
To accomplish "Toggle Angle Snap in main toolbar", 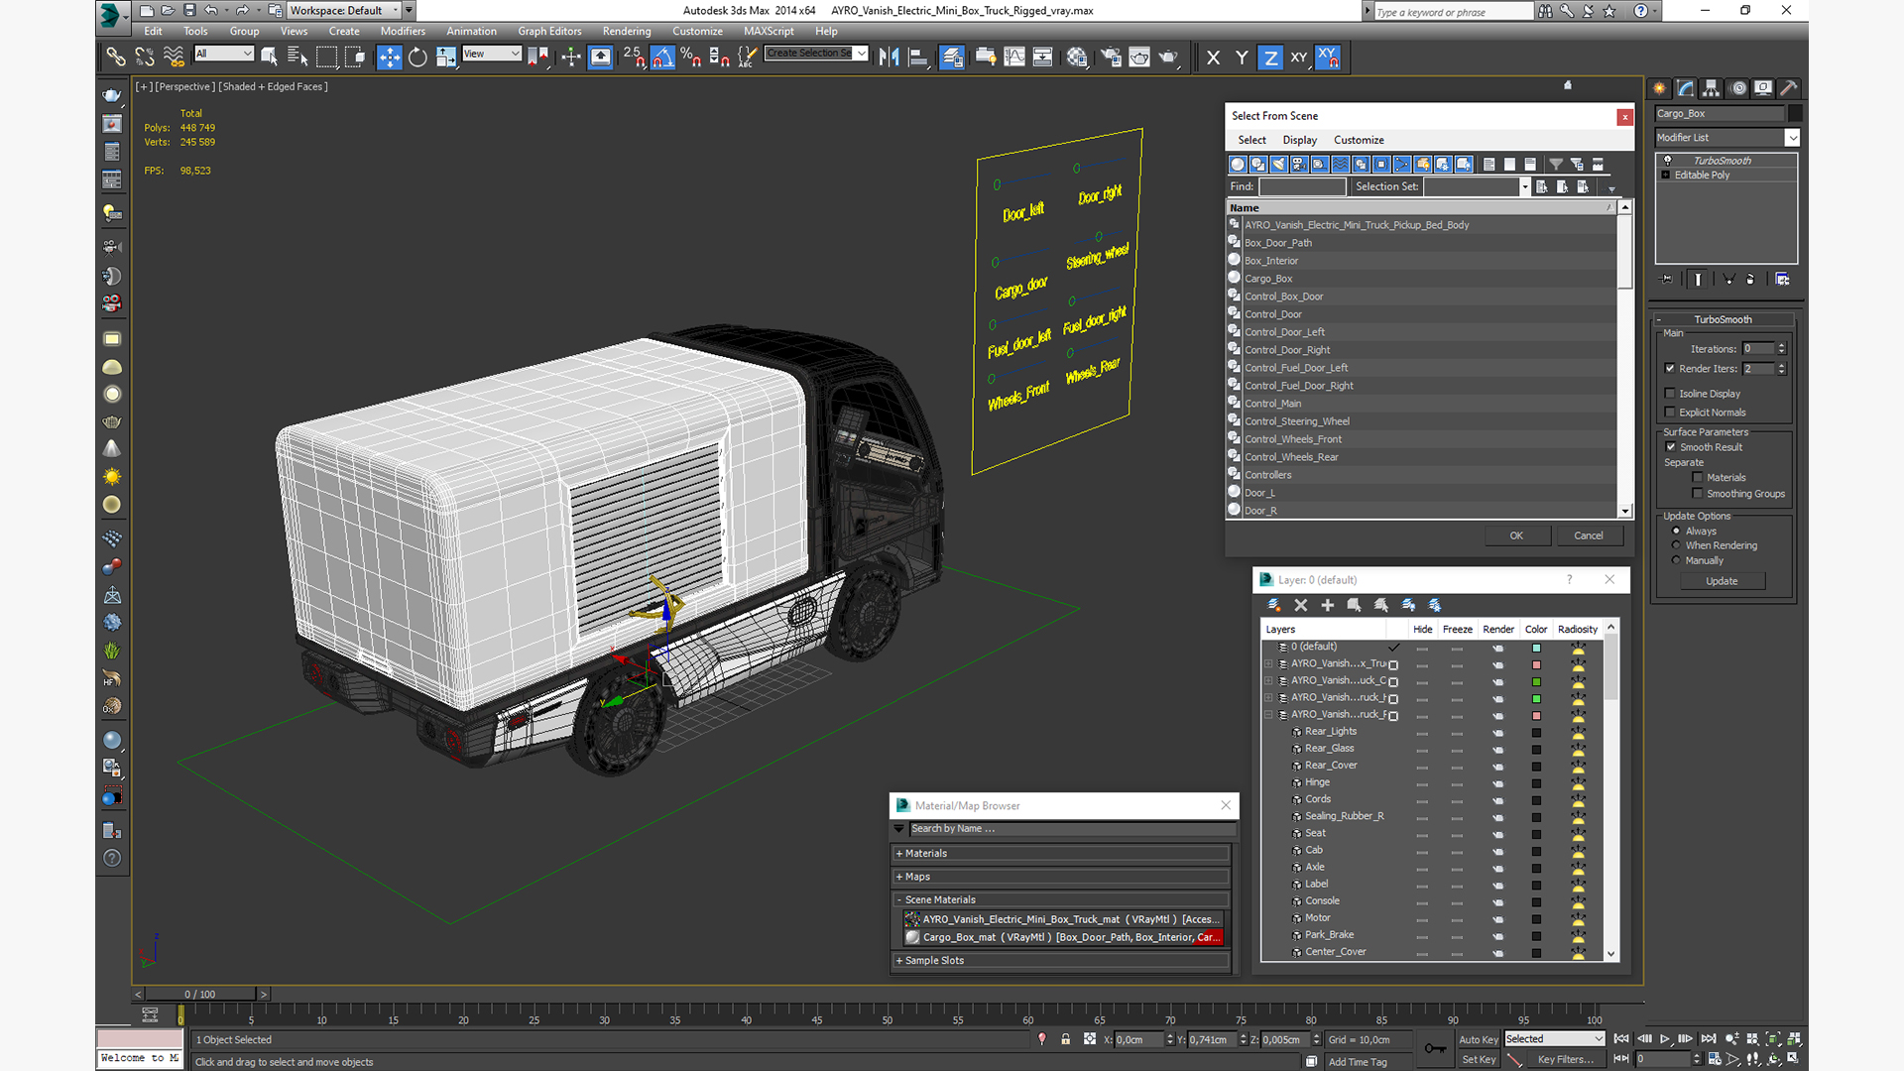I will [x=662, y=58].
